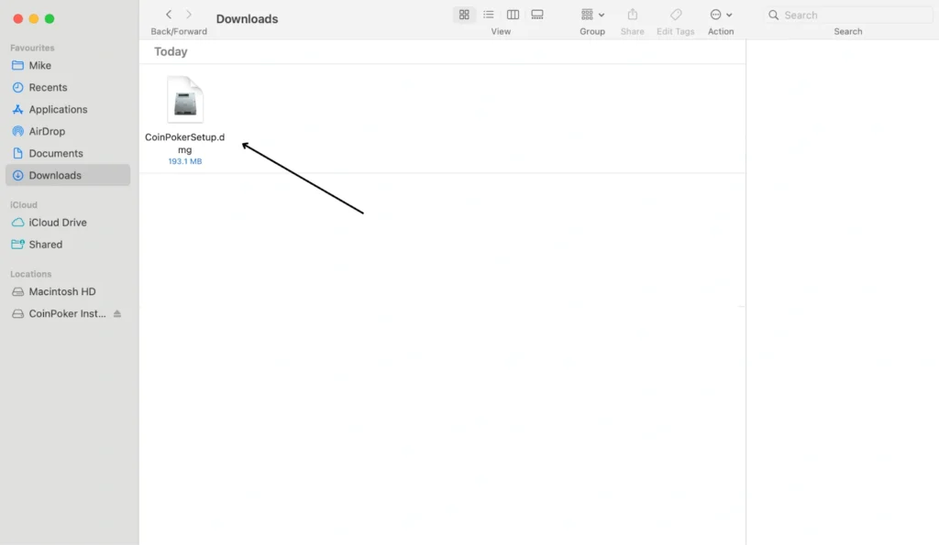Select iCloud Drive in sidebar
Image resolution: width=939 pixels, height=545 pixels.
pyautogui.click(x=57, y=223)
